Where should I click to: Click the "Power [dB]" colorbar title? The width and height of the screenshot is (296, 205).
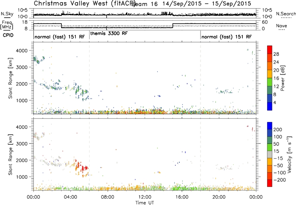coord(283,78)
